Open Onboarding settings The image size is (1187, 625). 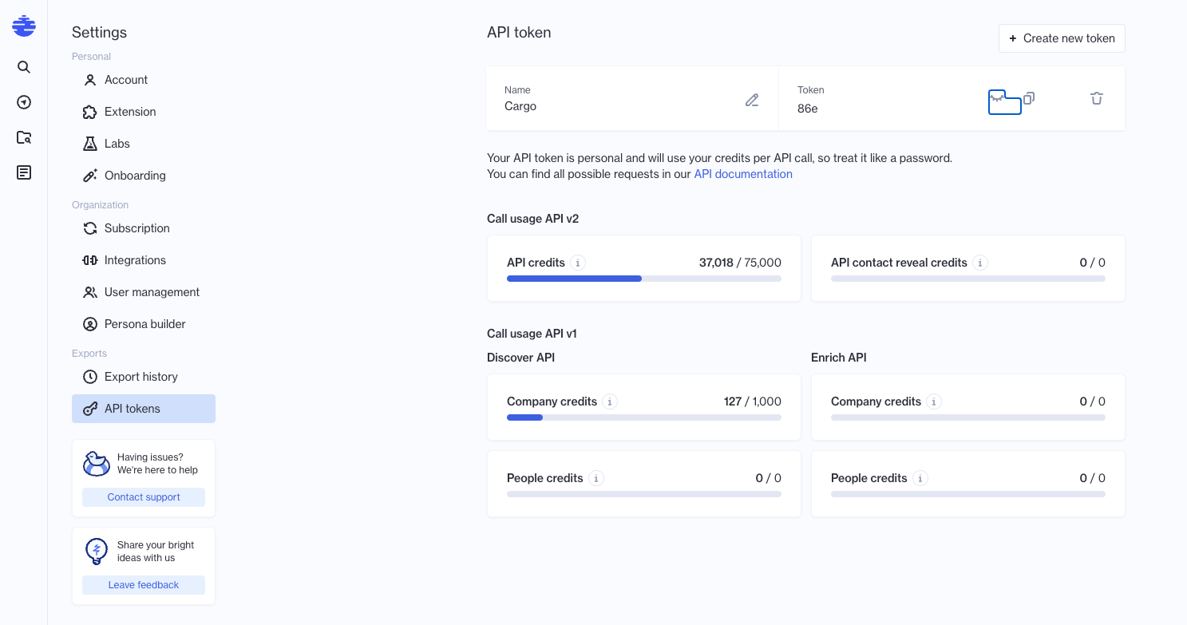144,176
